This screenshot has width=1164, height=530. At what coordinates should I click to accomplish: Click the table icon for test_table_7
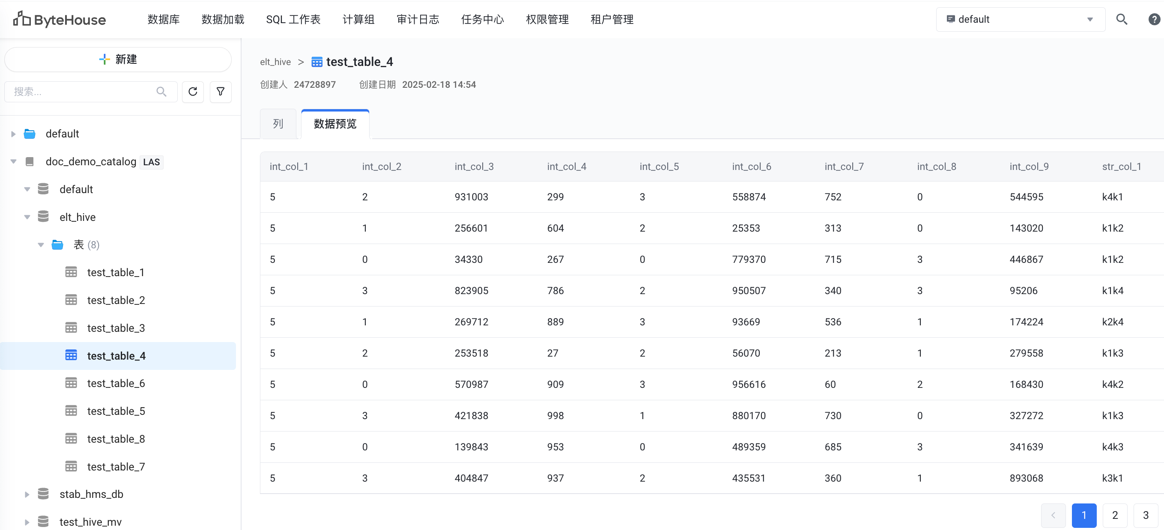tap(71, 467)
